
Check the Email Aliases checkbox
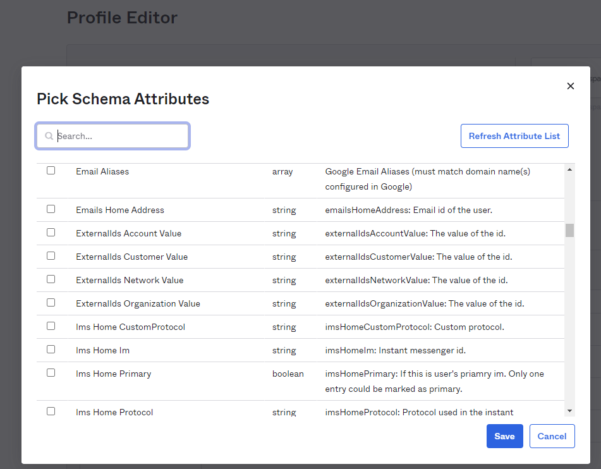(51, 171)
